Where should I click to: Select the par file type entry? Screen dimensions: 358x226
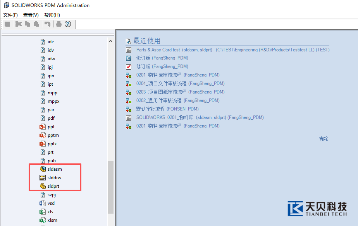(x=51, y=110)
